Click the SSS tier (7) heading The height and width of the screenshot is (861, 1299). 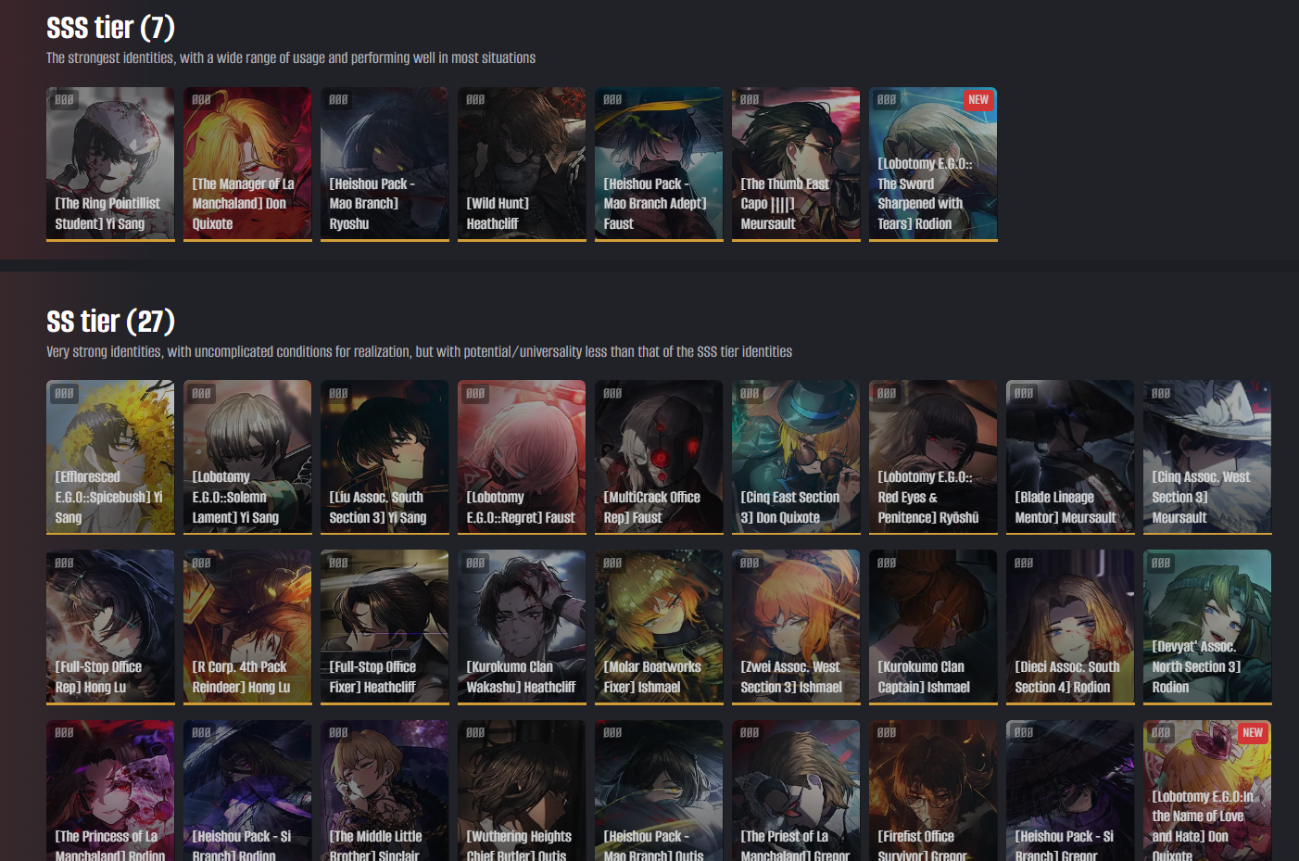110,28
